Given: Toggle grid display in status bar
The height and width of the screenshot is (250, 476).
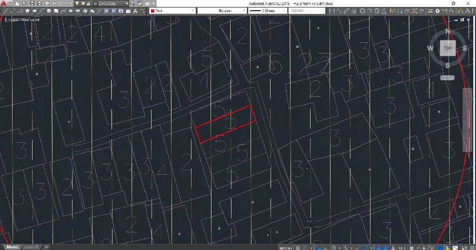Looking at the screenshot, I should 298,247.
